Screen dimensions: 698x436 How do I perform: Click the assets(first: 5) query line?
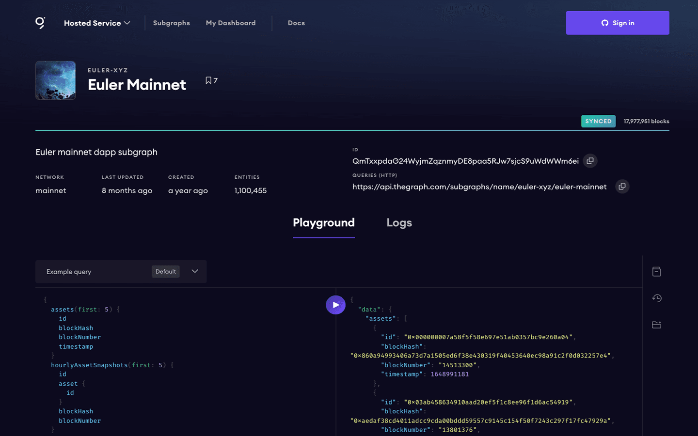point(85,309)
